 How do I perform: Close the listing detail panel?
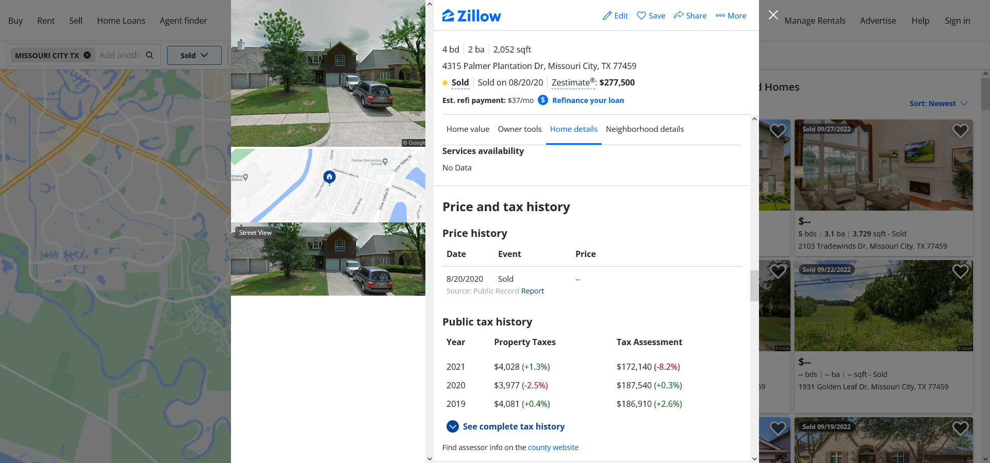click(773, 15)
